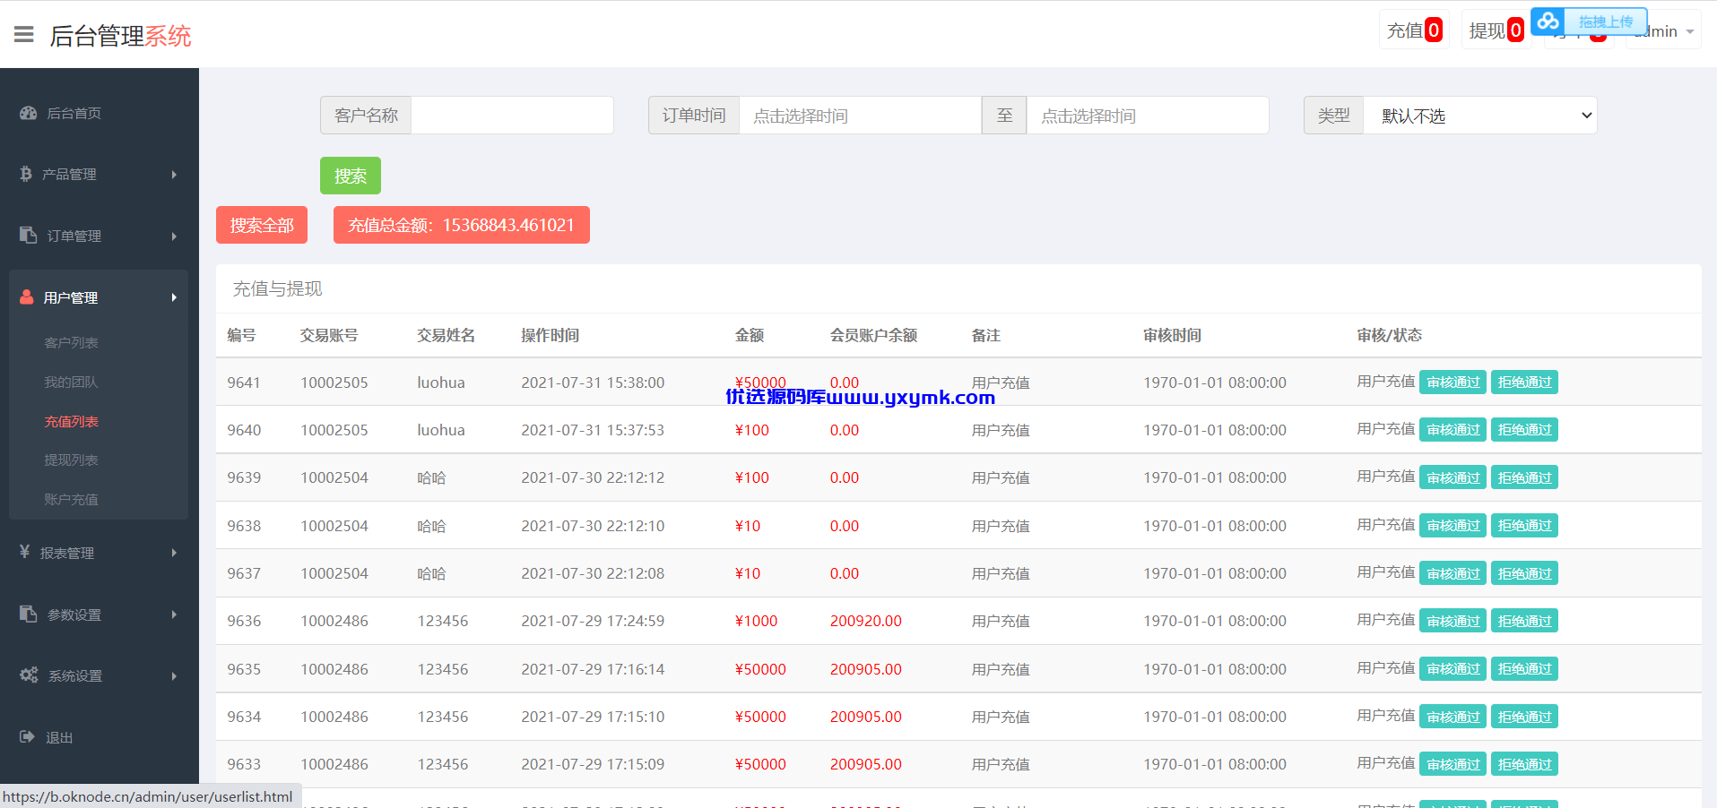Screen dimensions: 1717x808
Task: Toggle the hamburger menu icon
Action: pyautogui.click(x=24, y=35)
